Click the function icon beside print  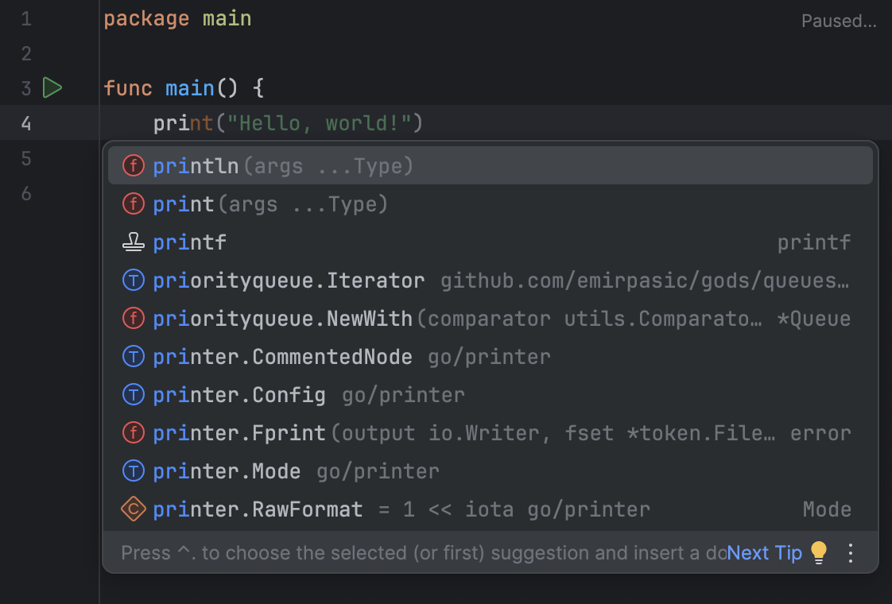(x=133, y=203)
